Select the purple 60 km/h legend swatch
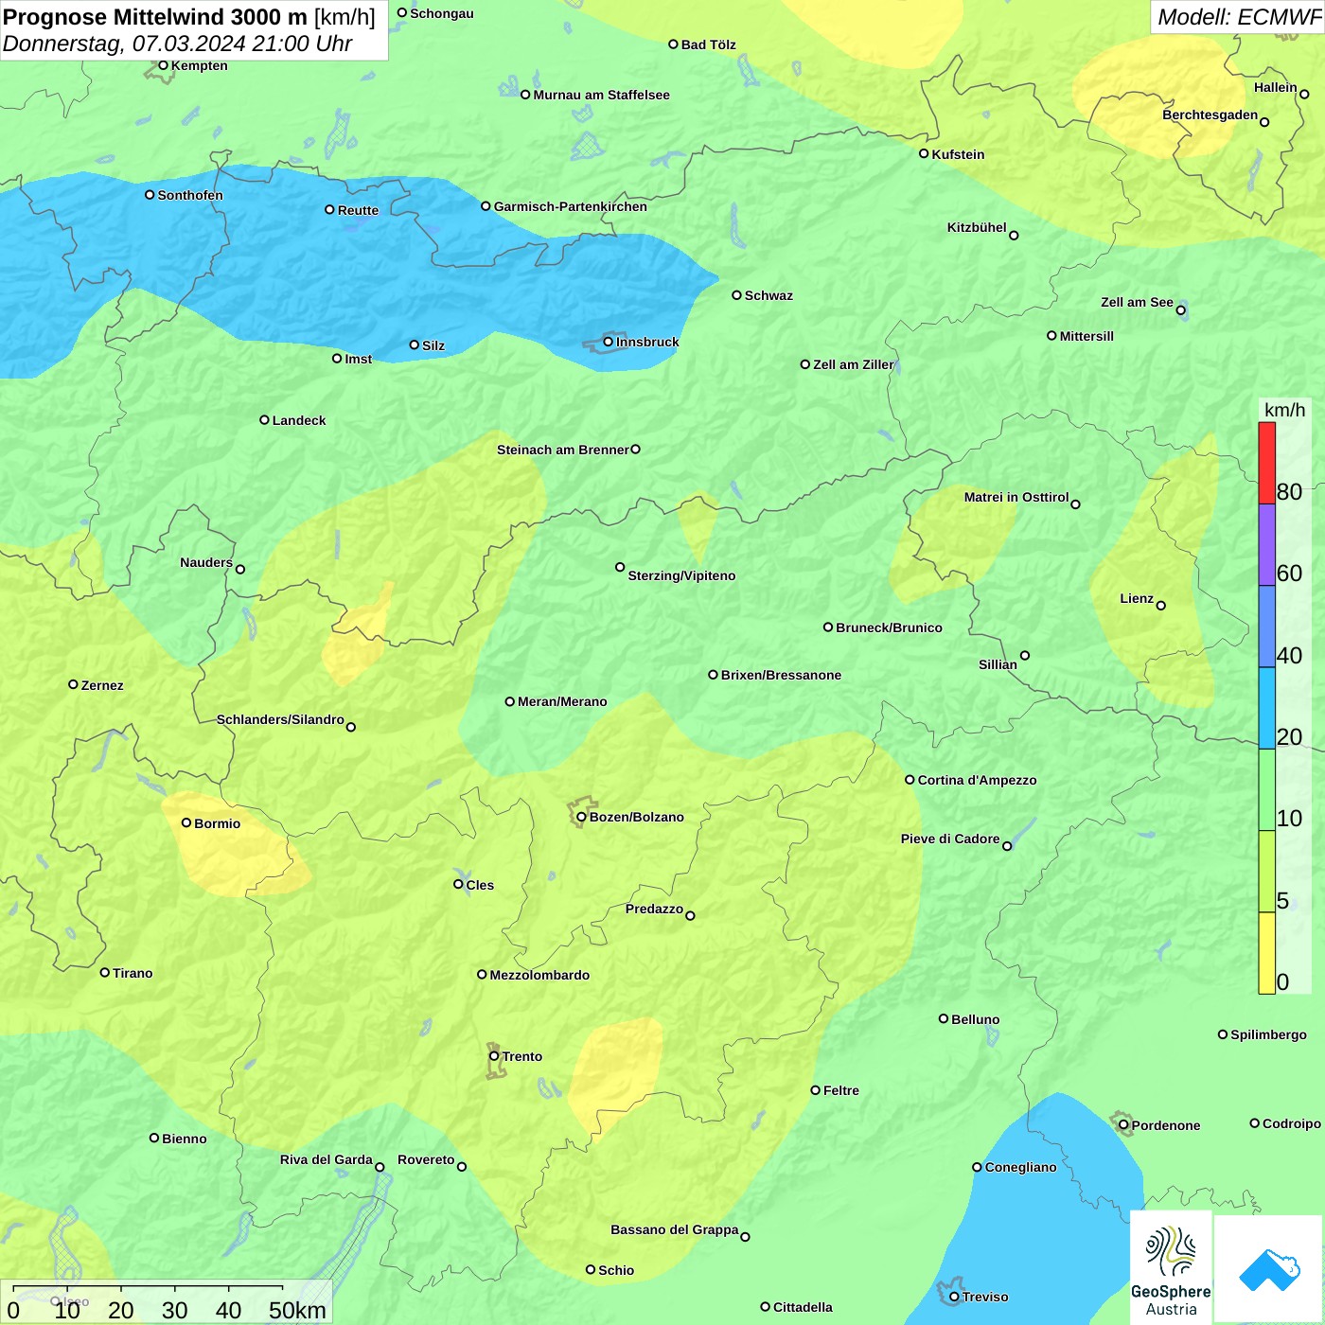 1266,545
